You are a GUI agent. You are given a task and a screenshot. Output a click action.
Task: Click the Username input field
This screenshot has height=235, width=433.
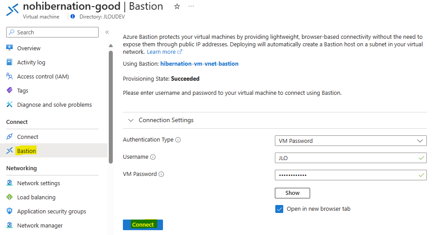click(x=351, y=158)
